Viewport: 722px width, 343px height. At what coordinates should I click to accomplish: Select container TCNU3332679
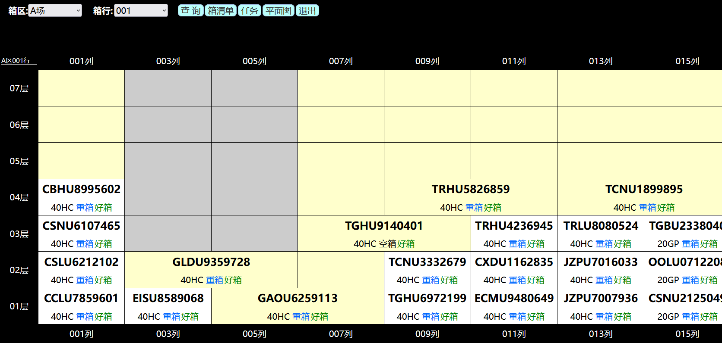[x=427, y=262]
